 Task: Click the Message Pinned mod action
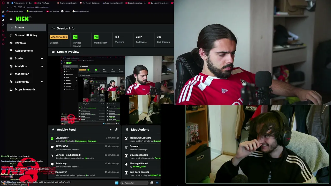[142, 165]
